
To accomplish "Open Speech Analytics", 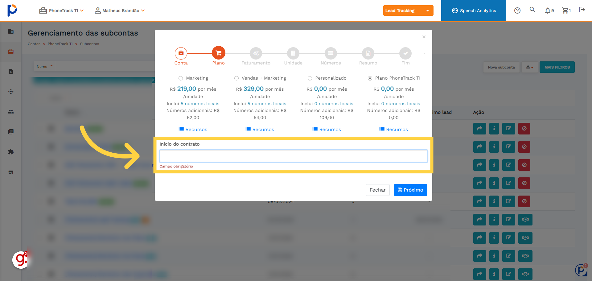I will tap(474, 10).
